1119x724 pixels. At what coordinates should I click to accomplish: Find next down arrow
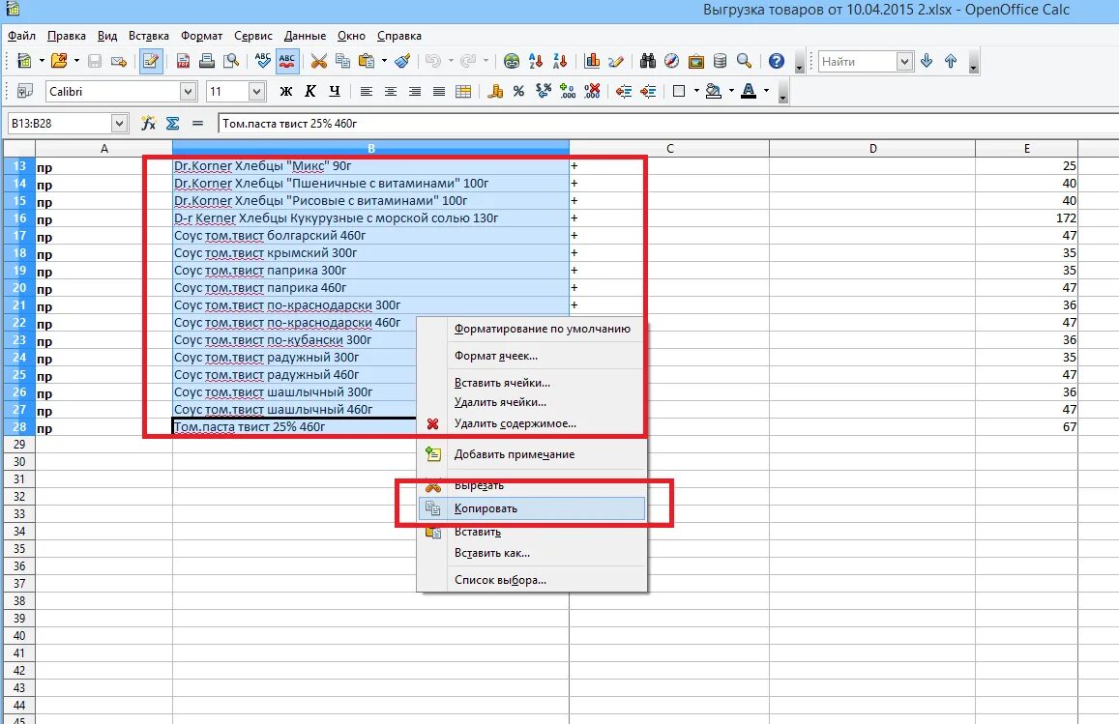pyautogui.click(x=927, y=61)
